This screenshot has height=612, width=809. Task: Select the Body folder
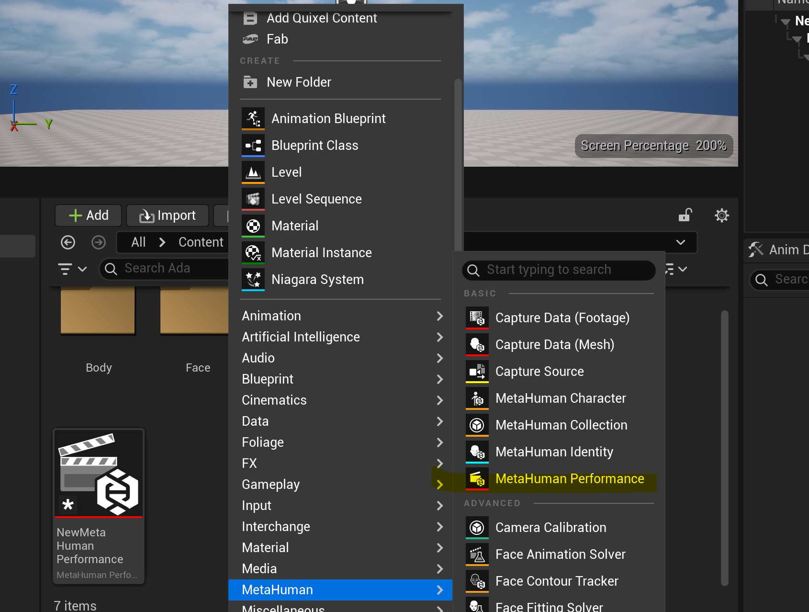click(x=98, y=330)
